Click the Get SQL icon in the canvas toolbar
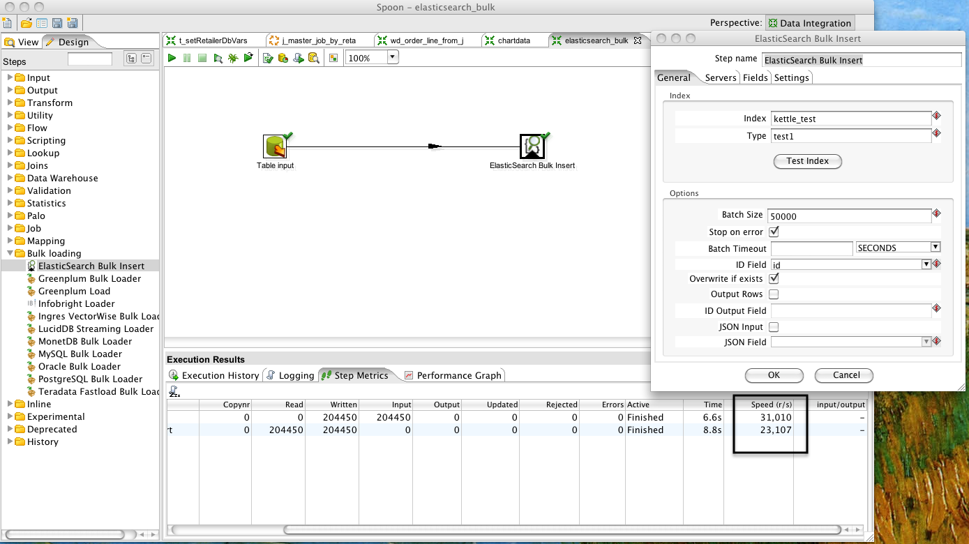Viewport: 969px width, 544px height. pos(299,58)
